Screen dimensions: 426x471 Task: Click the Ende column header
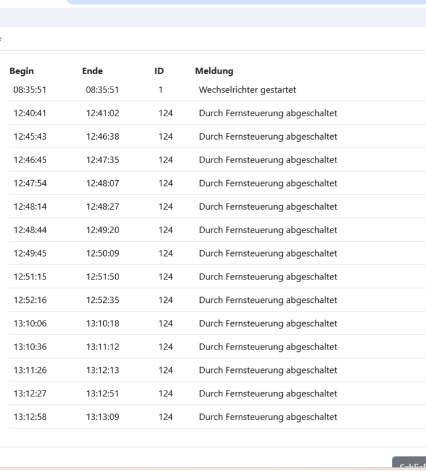pyautogui.click(x=92, y=71)
